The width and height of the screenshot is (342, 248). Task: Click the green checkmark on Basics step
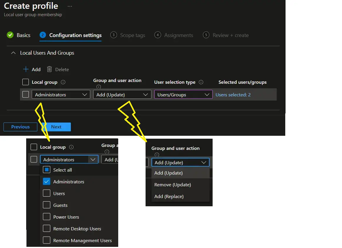(x=10, y=35)
